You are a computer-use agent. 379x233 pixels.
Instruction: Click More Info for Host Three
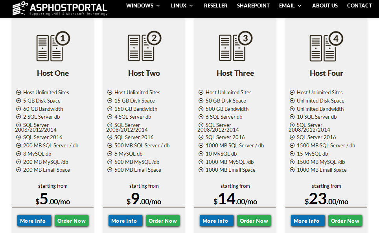(217, 221)
